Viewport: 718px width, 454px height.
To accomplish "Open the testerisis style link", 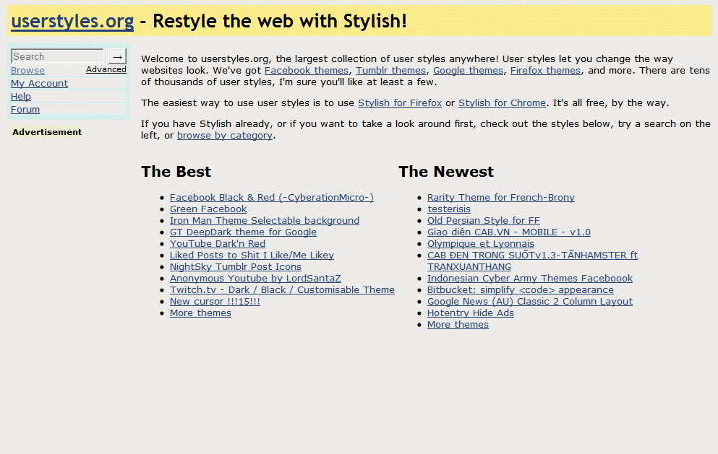I will (x=449, y=209).
